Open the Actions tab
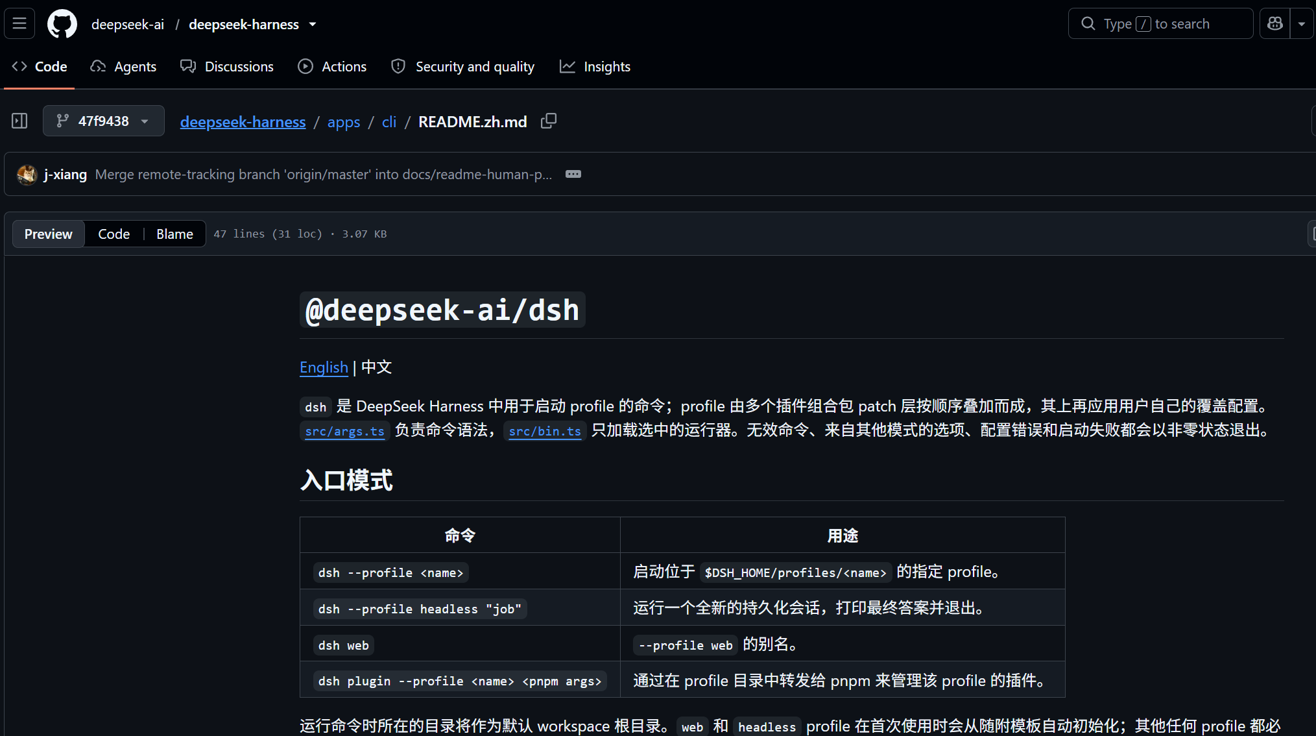 pos(332,67)
